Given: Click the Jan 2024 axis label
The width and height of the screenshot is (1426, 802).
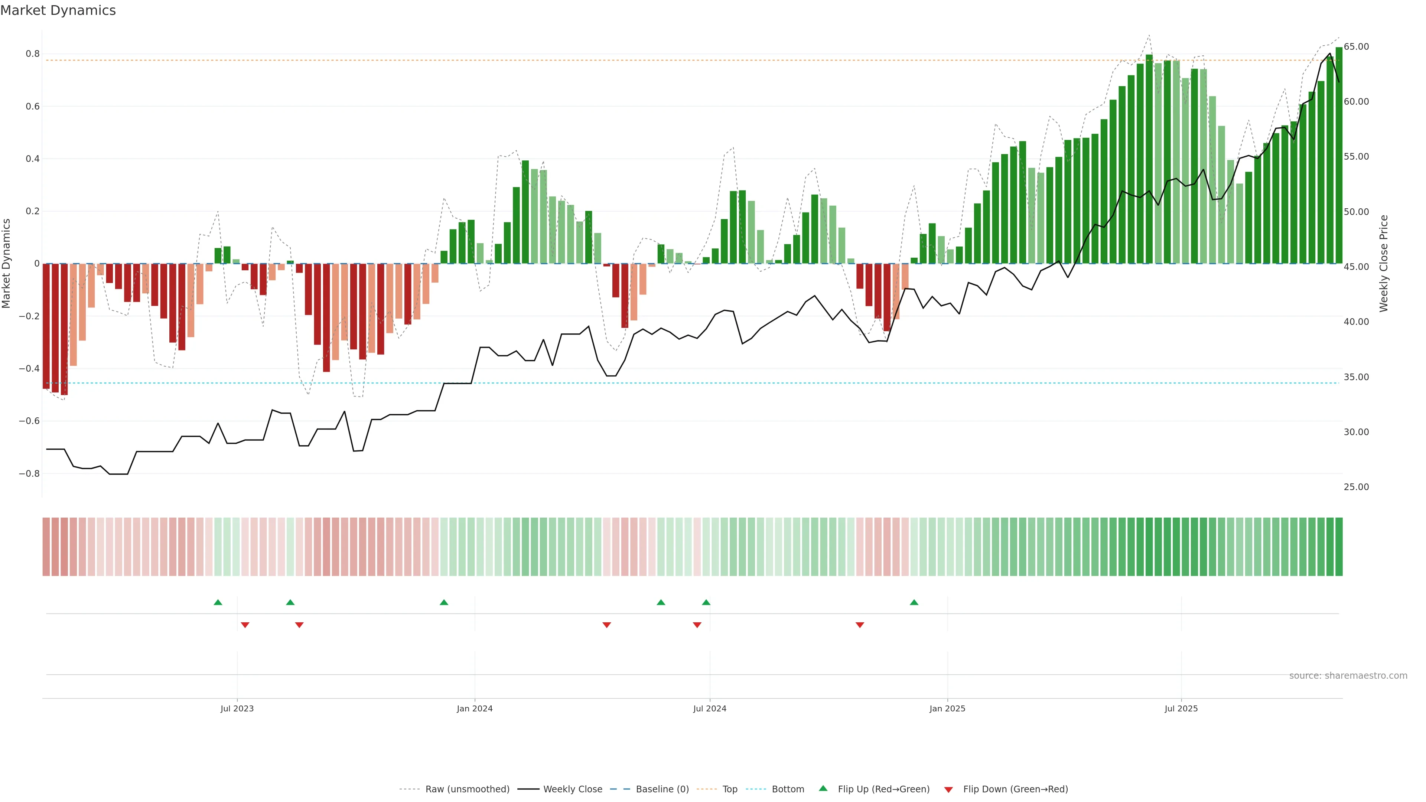Looking at the screenshot, I should [475, 708].
